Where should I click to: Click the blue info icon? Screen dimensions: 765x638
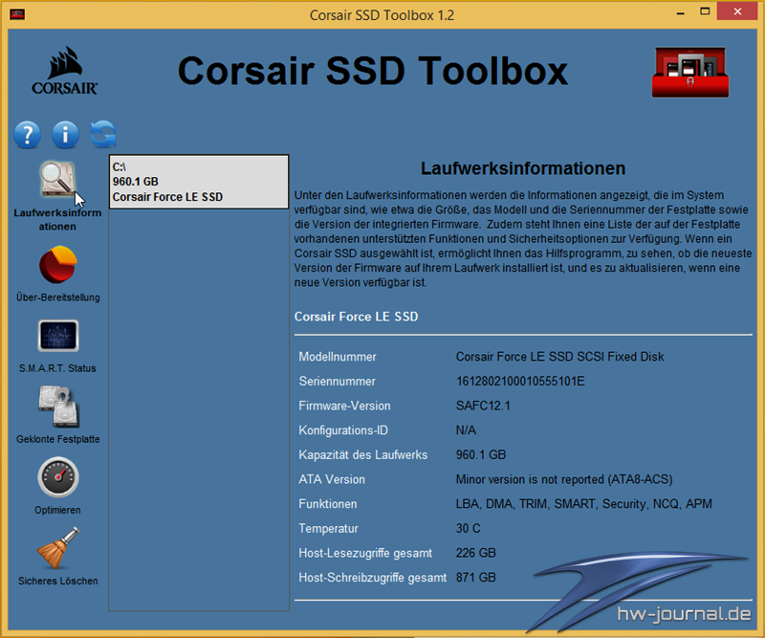coord(65,134)
